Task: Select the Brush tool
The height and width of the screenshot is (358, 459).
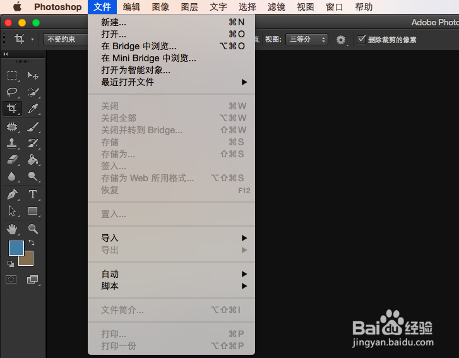Action: 33,127
